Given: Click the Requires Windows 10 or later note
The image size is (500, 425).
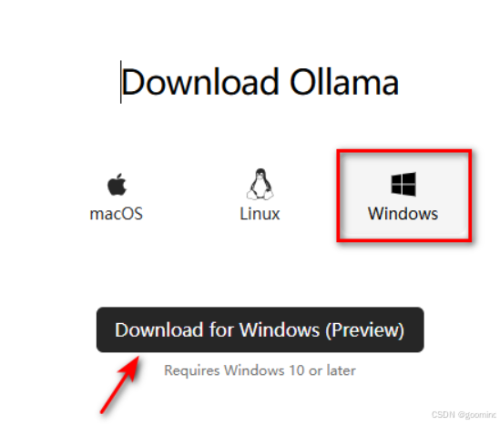Looking at the screenshot, I should 260,370.
